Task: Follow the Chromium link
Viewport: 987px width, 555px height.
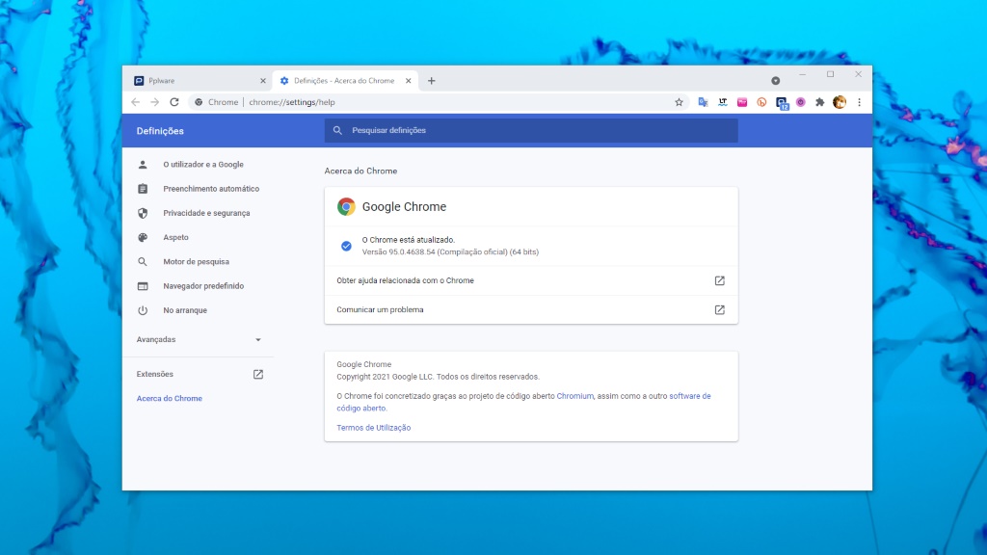Action: tap(574, 396)
